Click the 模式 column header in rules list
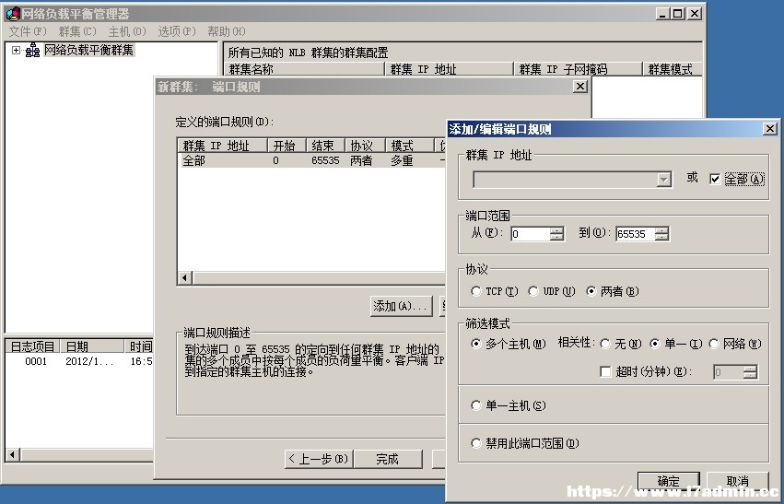Viewport: 784px width, 504px height. [x=409, y=146]
